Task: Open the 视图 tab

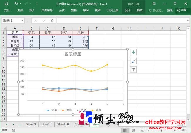Action: pyautogui.click(x=98, y=10)
